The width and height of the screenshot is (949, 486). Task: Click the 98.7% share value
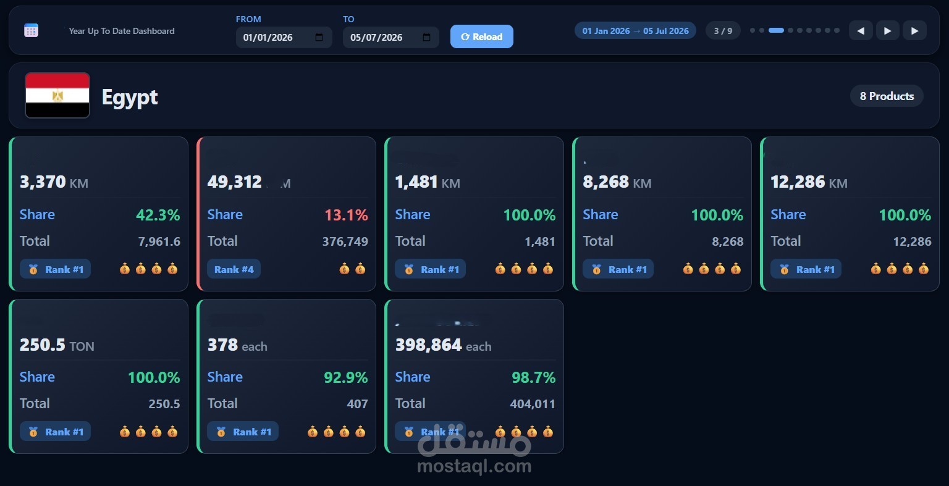coord(534,377)
